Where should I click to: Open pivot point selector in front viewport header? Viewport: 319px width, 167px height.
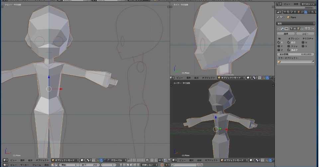coord(88,160)
